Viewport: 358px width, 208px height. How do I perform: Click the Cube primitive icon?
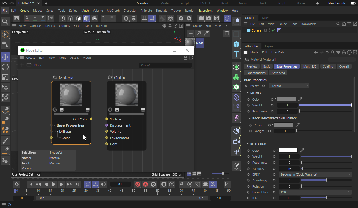click(236, 44)
